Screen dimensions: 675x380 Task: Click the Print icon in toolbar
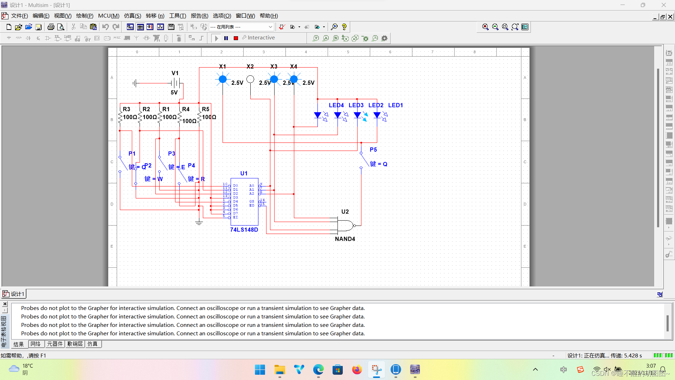[x=51, y=27]
